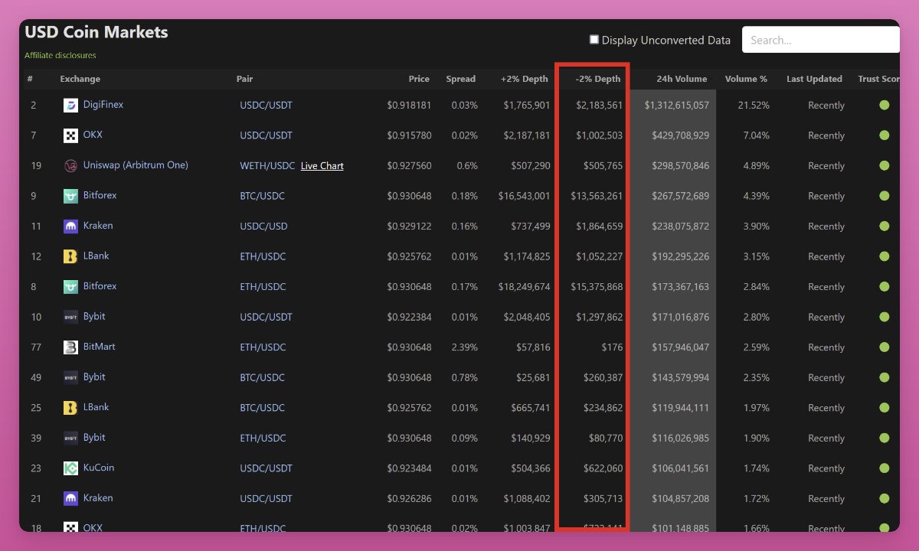The width and height of the screenshot is (919, 551).
Task: Click the Bitforex logo in row 9
Action: (x=70, y=196)
